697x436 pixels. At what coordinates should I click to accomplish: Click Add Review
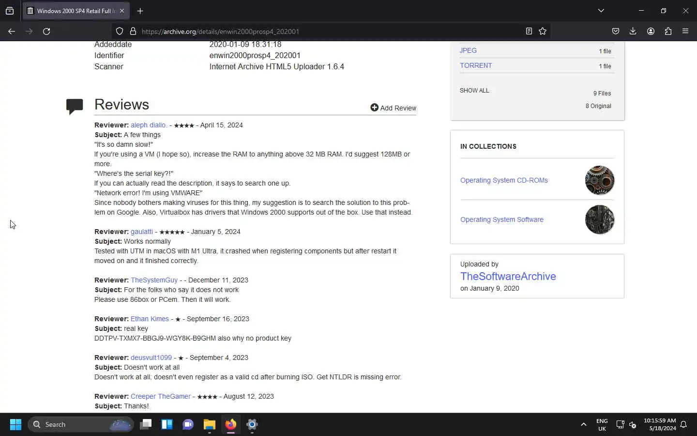pyautogui.click(x=393, y=108)
